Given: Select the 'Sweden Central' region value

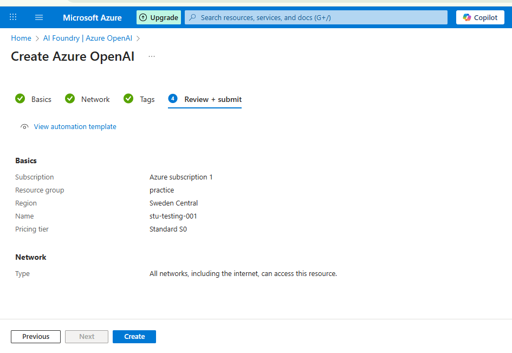Looking at the screenshot, I should point(173,203).
